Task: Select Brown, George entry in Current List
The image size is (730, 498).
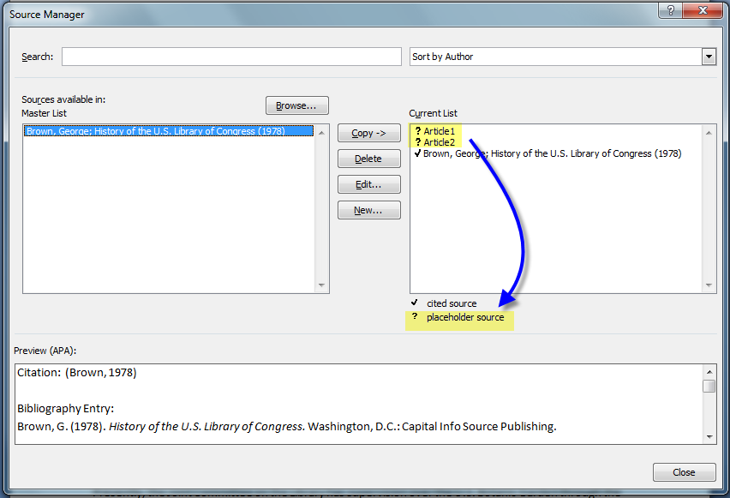Action: [547, 153]
